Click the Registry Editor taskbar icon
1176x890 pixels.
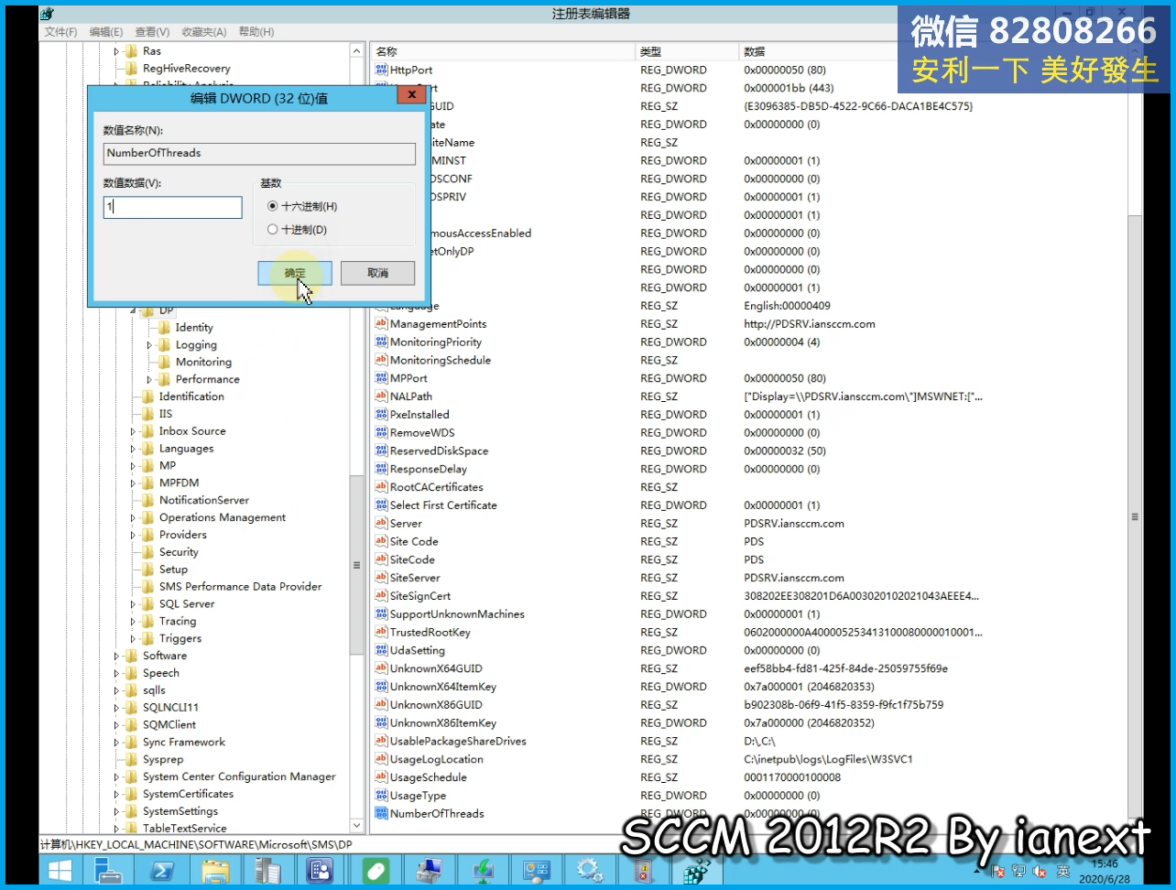click(698, 870)
